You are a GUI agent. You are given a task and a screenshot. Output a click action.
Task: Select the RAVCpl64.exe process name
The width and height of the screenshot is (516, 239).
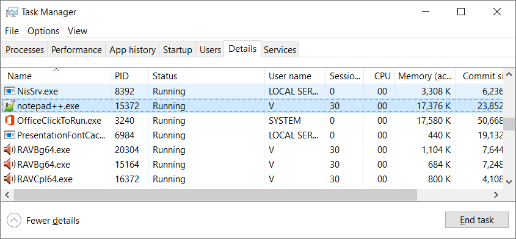(x=45, y=179)
